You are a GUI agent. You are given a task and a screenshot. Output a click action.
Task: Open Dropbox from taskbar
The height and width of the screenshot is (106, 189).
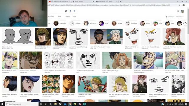pos(60,104)
